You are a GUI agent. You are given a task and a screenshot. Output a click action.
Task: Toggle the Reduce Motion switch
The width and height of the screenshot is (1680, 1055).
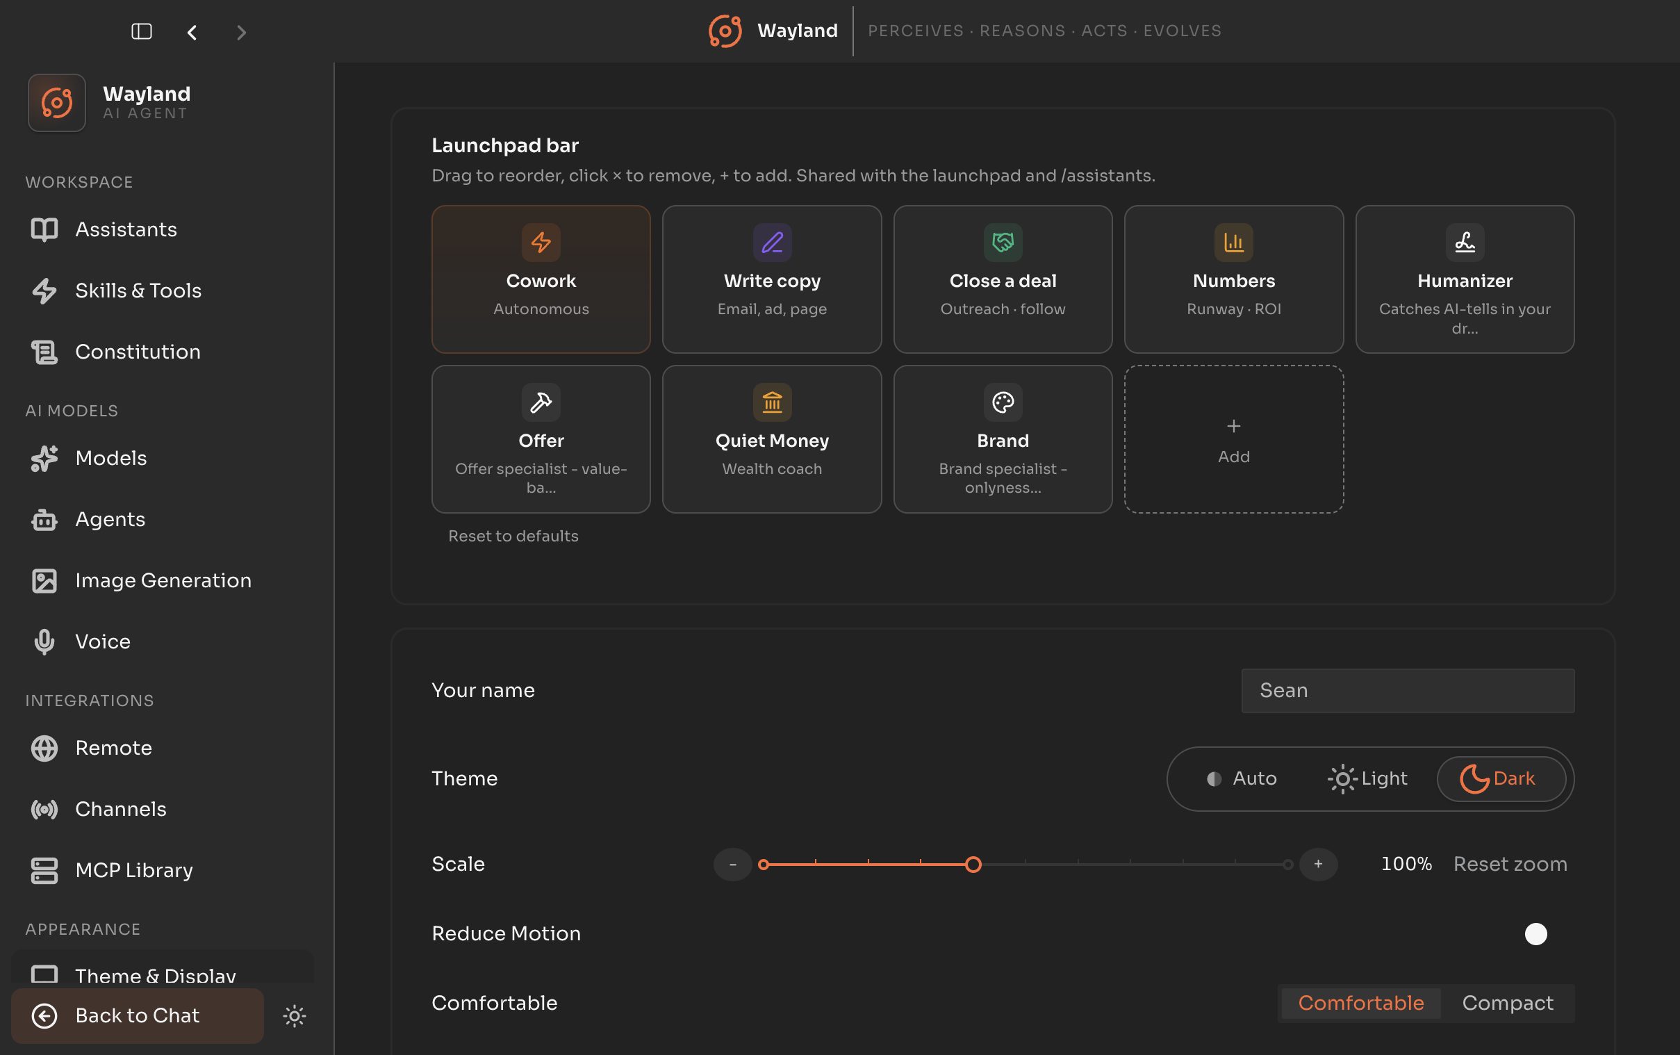tap(1535, 933)
